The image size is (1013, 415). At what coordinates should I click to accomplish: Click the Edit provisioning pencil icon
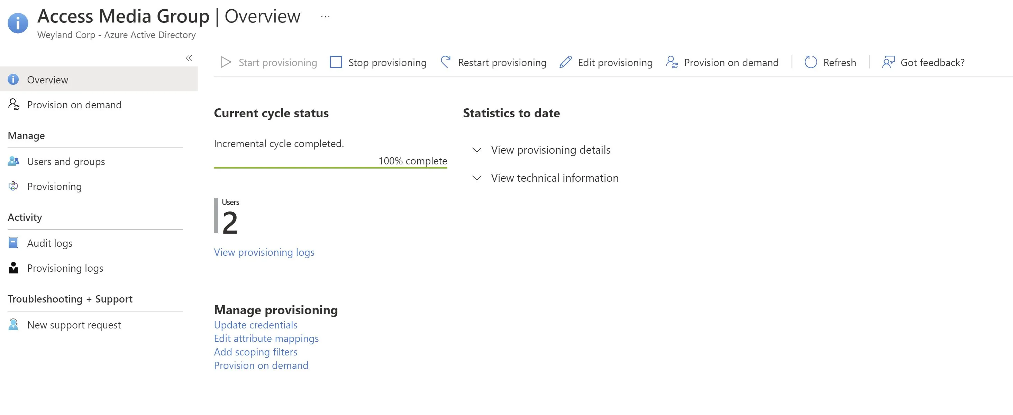click(x=565, y=62)
